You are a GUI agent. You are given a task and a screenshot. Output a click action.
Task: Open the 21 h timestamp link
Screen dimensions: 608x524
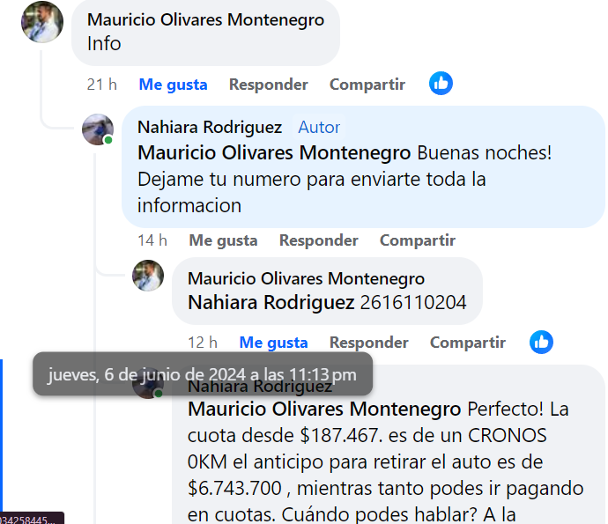point(101,85)
